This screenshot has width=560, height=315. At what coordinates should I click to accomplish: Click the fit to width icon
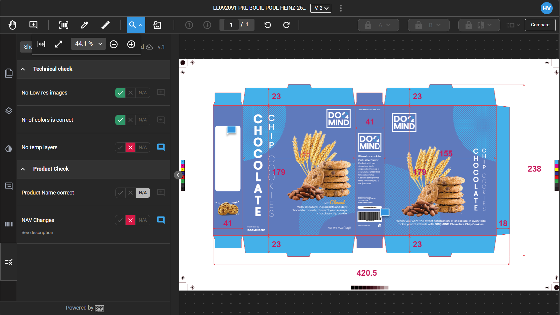click(41, 44)
